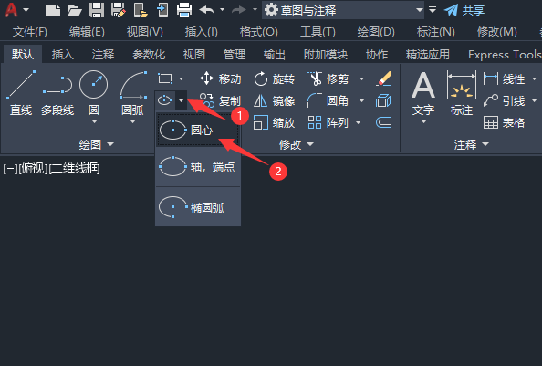Screen dimensions: 542x366
Task: Select the Polyline (多段线) tool
Action: [x=57, y=92]
